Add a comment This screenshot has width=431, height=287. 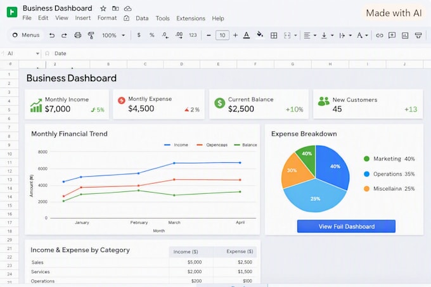click(392, 35)
